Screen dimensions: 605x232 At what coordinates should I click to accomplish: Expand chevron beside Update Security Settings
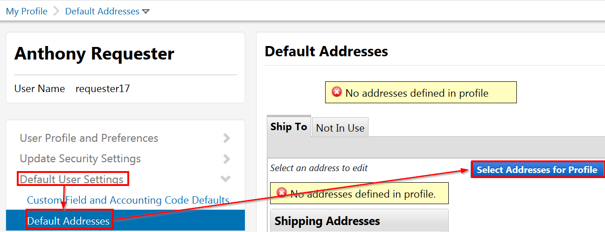[x=227, y=159]
